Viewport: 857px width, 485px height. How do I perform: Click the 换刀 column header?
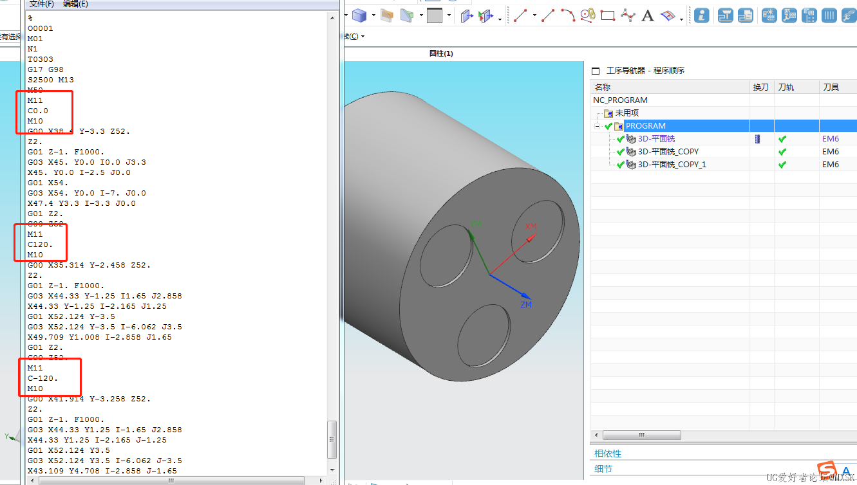coord(760,87)
